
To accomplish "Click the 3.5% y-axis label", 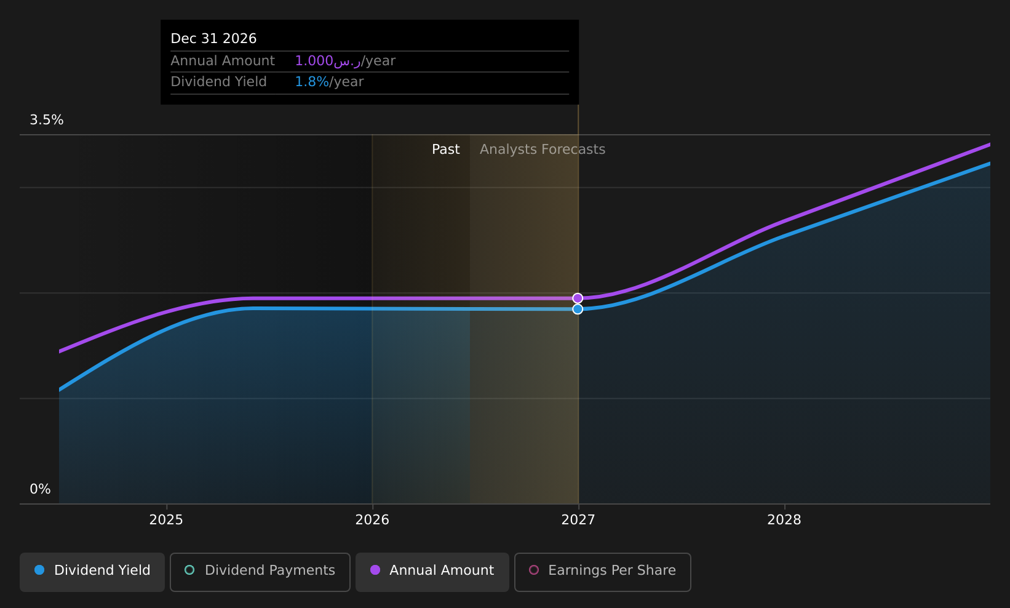I will tap(47, 120).
